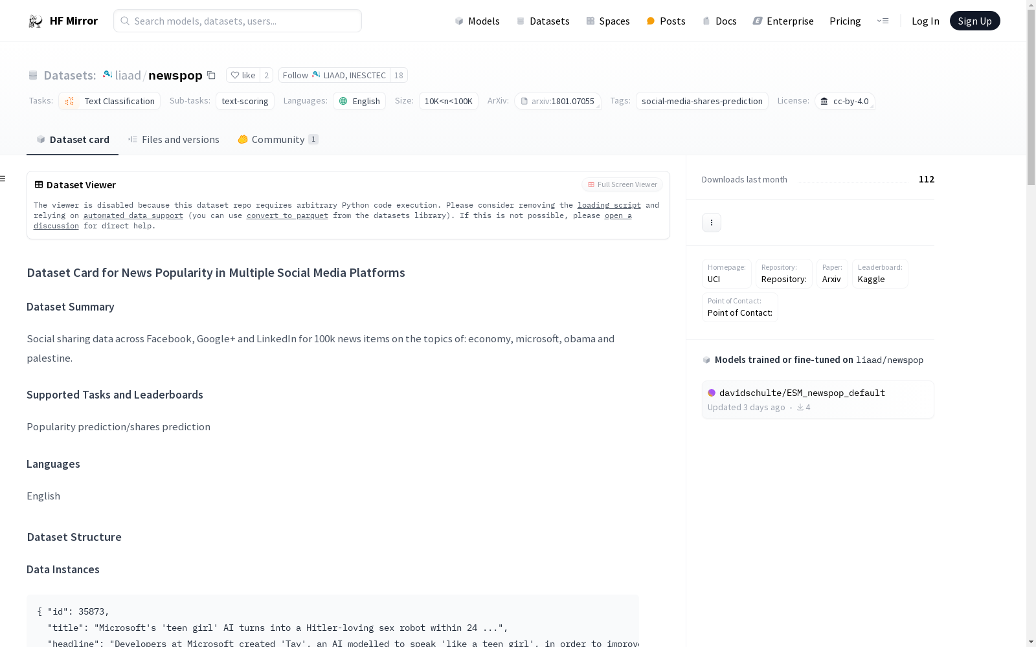Switch to the Files and versions tab

(174, 140)
